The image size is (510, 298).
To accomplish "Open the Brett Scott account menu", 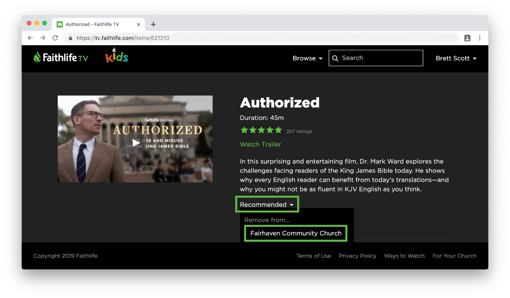I will pyautogui.click(x=456, y=58).
